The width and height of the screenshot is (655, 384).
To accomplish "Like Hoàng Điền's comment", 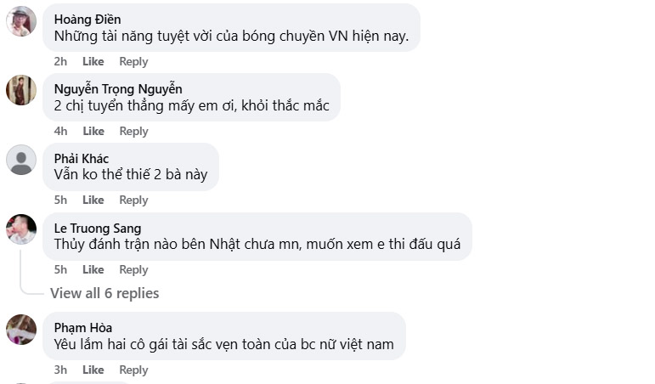I will click(x=93, y=62).
